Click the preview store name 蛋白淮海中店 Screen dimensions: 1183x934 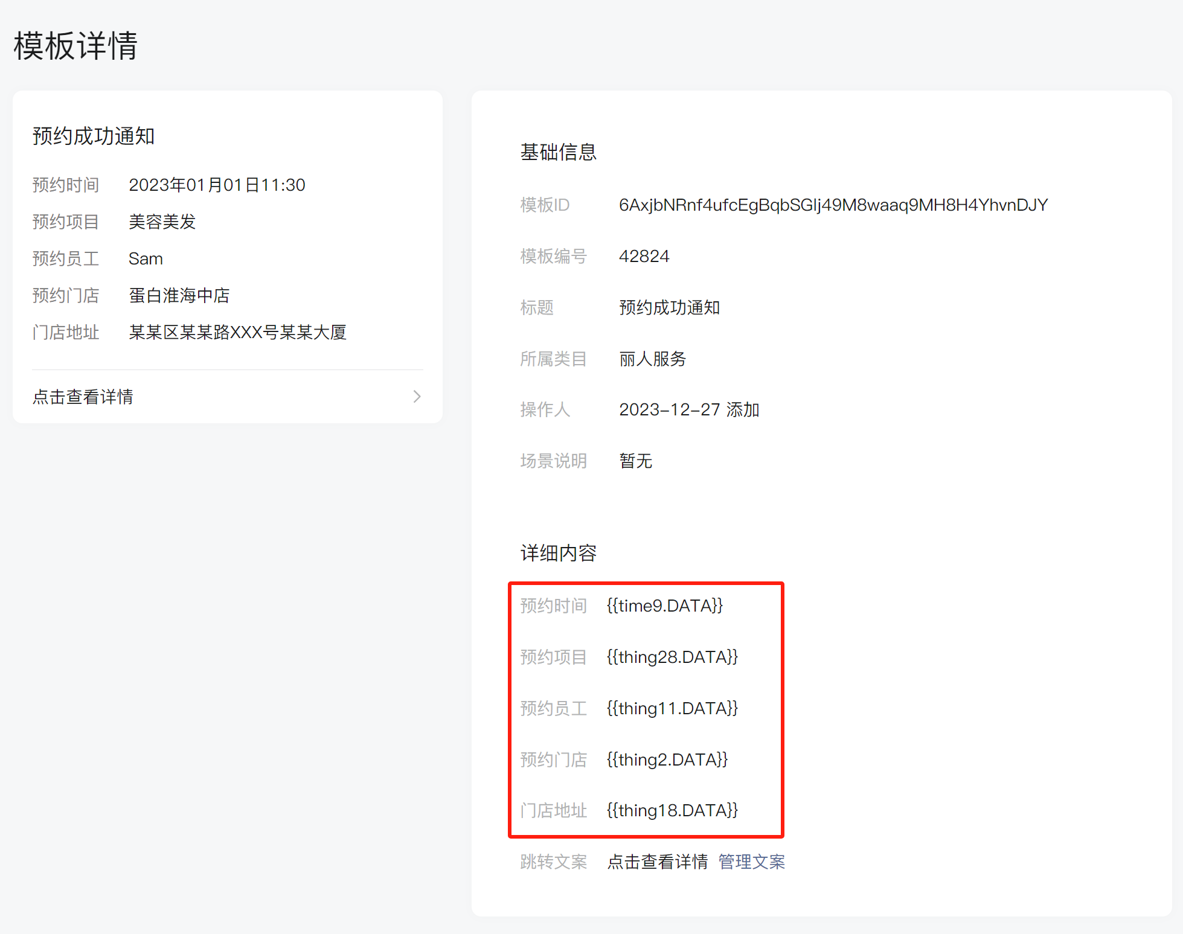pyautogui.click(x=179, y=295)
